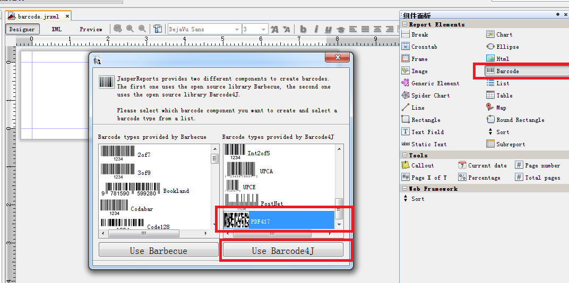569x283 pixels.
Task: Open the Preview view
Action: pyautogui.click(x=91, y=29)
